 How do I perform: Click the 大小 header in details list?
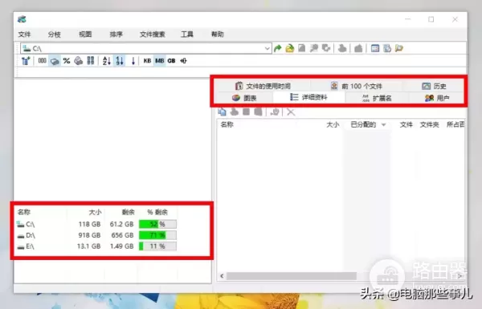point(333,124)
